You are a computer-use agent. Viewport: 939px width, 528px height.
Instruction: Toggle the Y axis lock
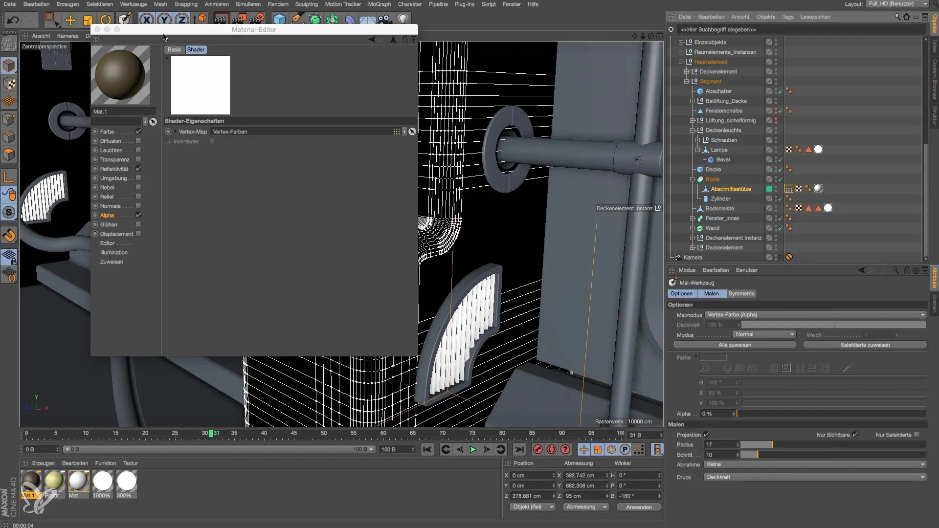coord(164,20)
